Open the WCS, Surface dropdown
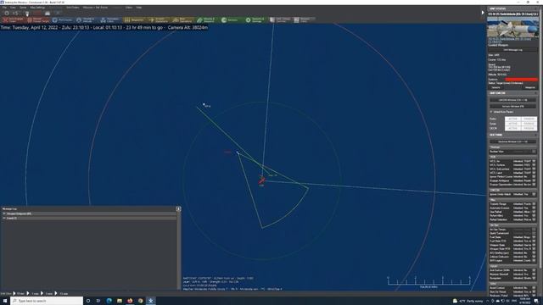Screen dimensions: 543x305 pyautogui.click(x=534, y=165)
